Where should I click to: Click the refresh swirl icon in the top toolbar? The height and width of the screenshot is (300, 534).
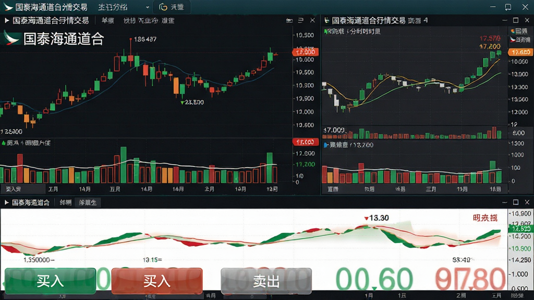[x=163, y=7]
